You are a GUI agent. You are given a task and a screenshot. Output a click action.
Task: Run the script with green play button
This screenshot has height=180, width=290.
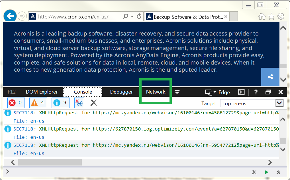pos(266,172)
